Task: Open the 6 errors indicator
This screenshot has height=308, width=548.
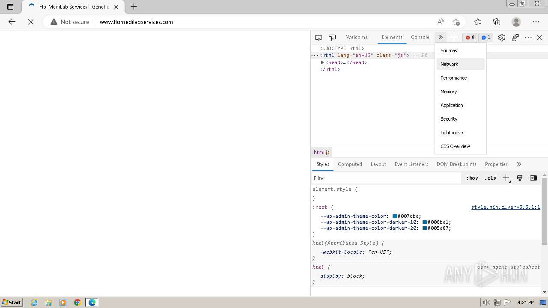Action: (470, 37)
